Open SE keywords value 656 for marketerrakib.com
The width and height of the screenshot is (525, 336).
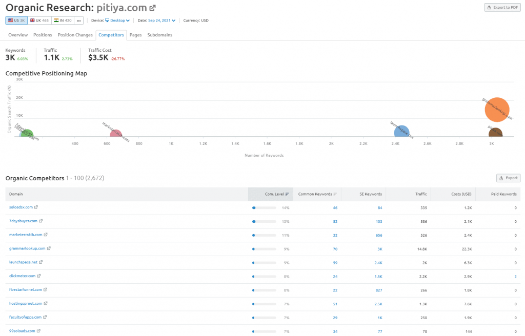(379, 235)
